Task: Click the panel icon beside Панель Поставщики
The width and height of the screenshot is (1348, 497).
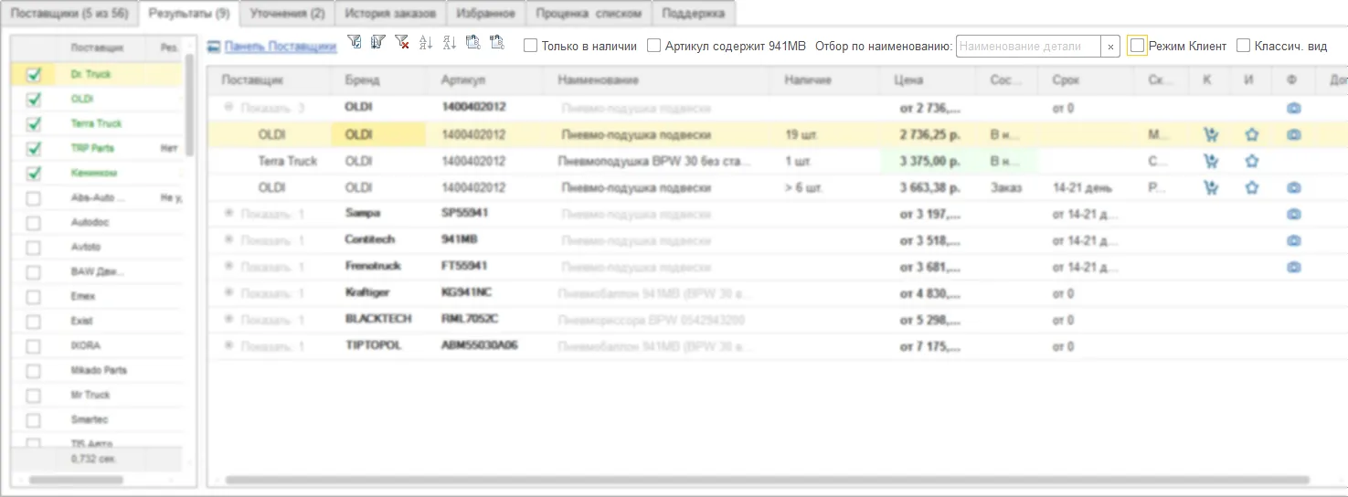Action: 214,46
